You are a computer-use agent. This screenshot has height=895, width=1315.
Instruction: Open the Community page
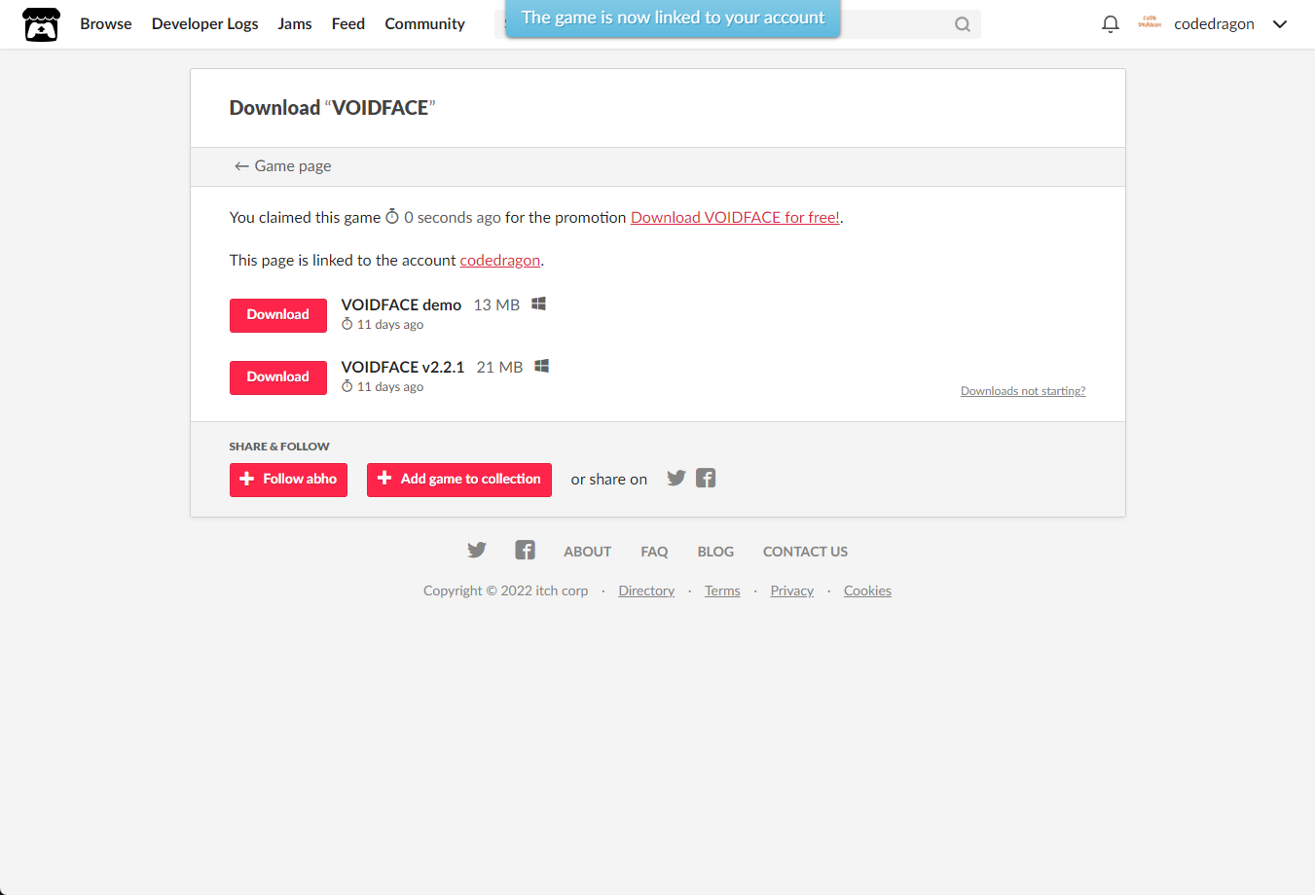(424, 24)
